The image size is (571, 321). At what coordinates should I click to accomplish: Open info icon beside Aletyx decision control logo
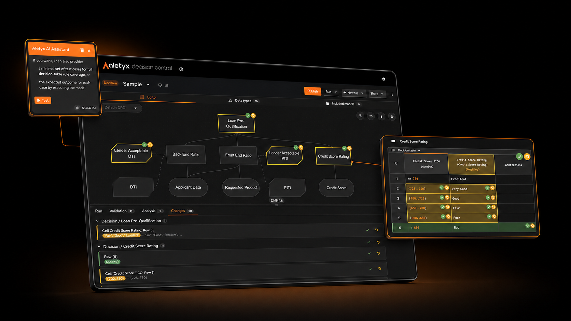(x=181, y=69)
